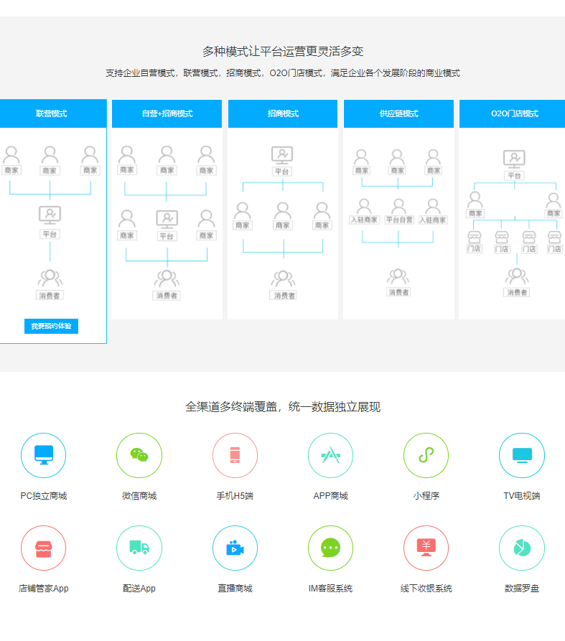Select the 线下收银系统 cashier icon

point(426,548)
